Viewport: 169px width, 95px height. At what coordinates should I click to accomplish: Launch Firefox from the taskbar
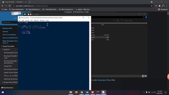click(x=76, y=92)
